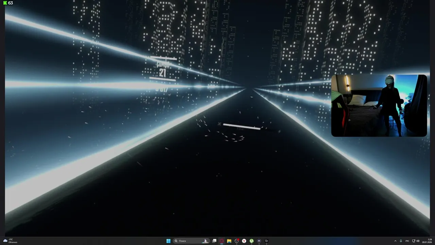Click the webcam overlay of VR player
Screen dimensions: 435x245
click(379, 105)
